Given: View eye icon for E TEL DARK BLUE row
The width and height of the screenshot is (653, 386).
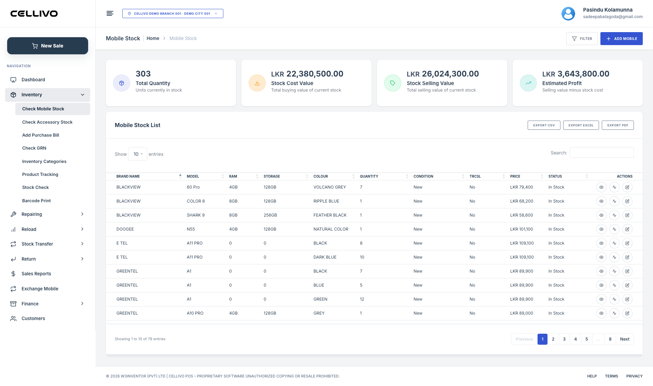Looking at the screenshot, I should (601, 257).
